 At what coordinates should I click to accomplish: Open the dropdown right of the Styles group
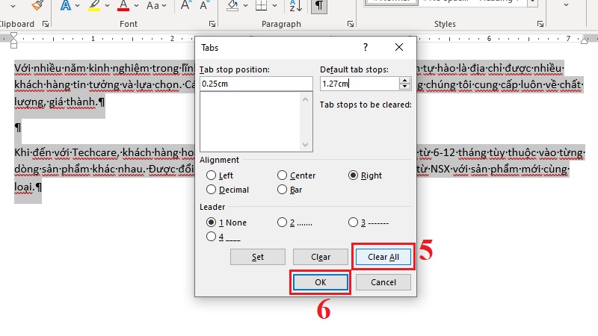point(567,5)
